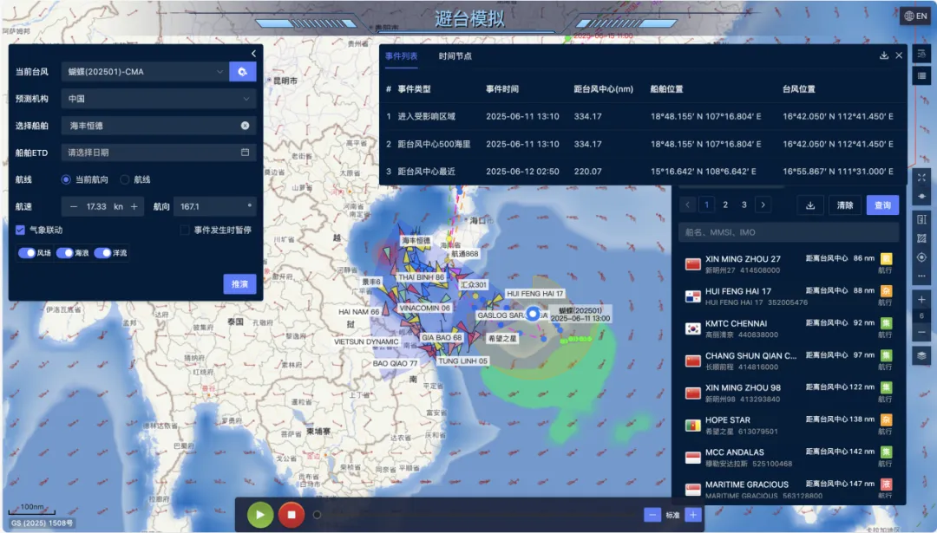This screenshot has width=937, height=533.
Task: Switch to the 事件列表 tab
Action: coord(402,56)
